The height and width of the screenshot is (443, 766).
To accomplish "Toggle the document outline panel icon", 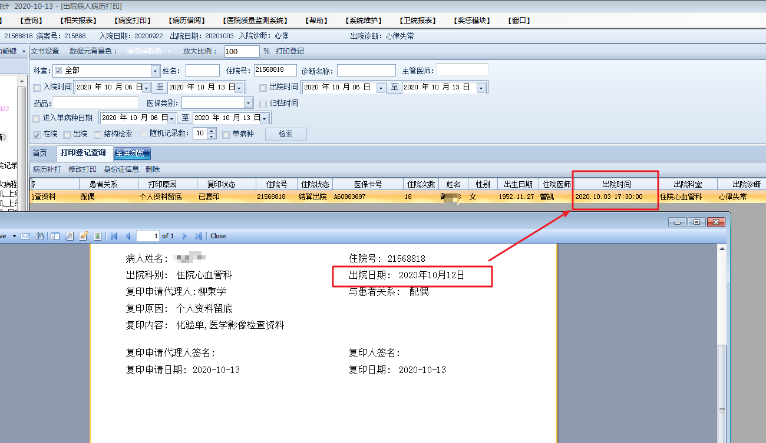I will (x=55, y=236).
